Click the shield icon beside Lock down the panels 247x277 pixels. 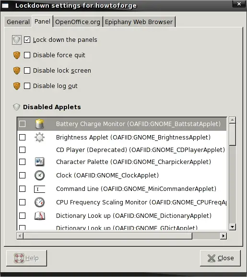[17, 40]
